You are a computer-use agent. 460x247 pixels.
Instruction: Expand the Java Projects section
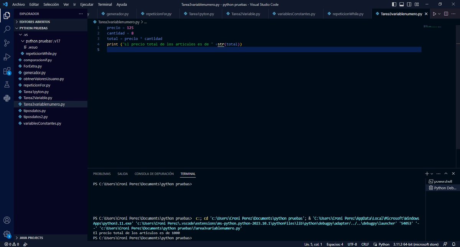click(x=51, y=238)
